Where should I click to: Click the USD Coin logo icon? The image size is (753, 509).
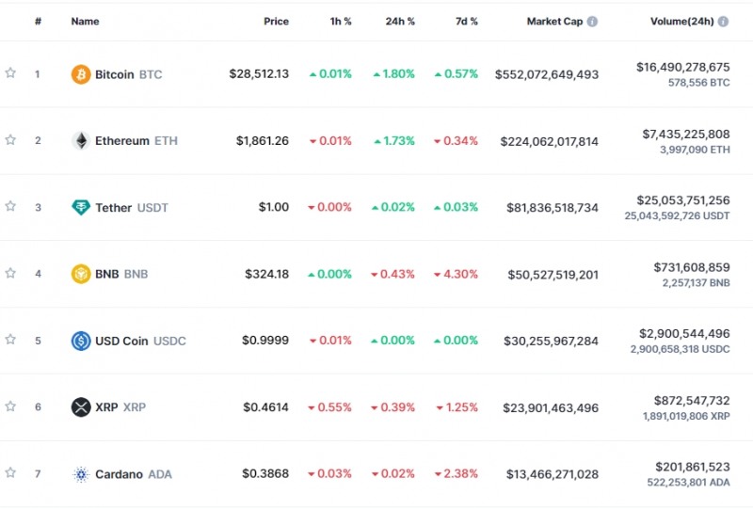(81, 341)
